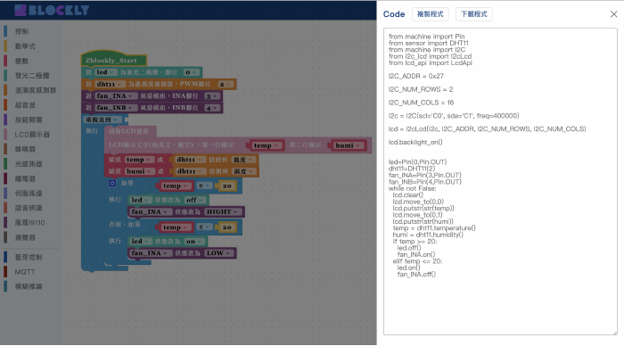
Task: Click the Blockly logo in the header
Action: 52,11
